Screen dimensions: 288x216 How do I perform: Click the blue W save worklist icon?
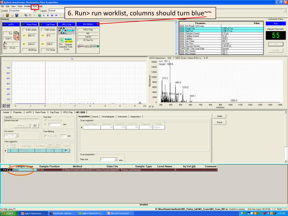point(17,15)
